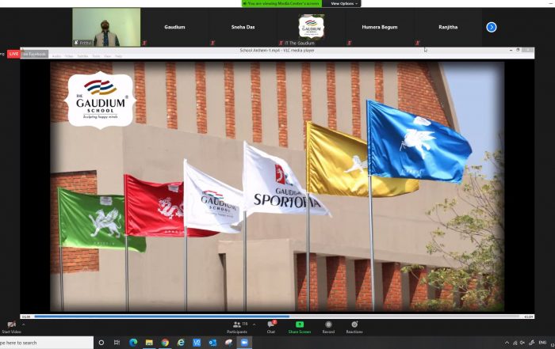
Task: Open Internet Explorer from taskbar
Action: tap(181, 343)
